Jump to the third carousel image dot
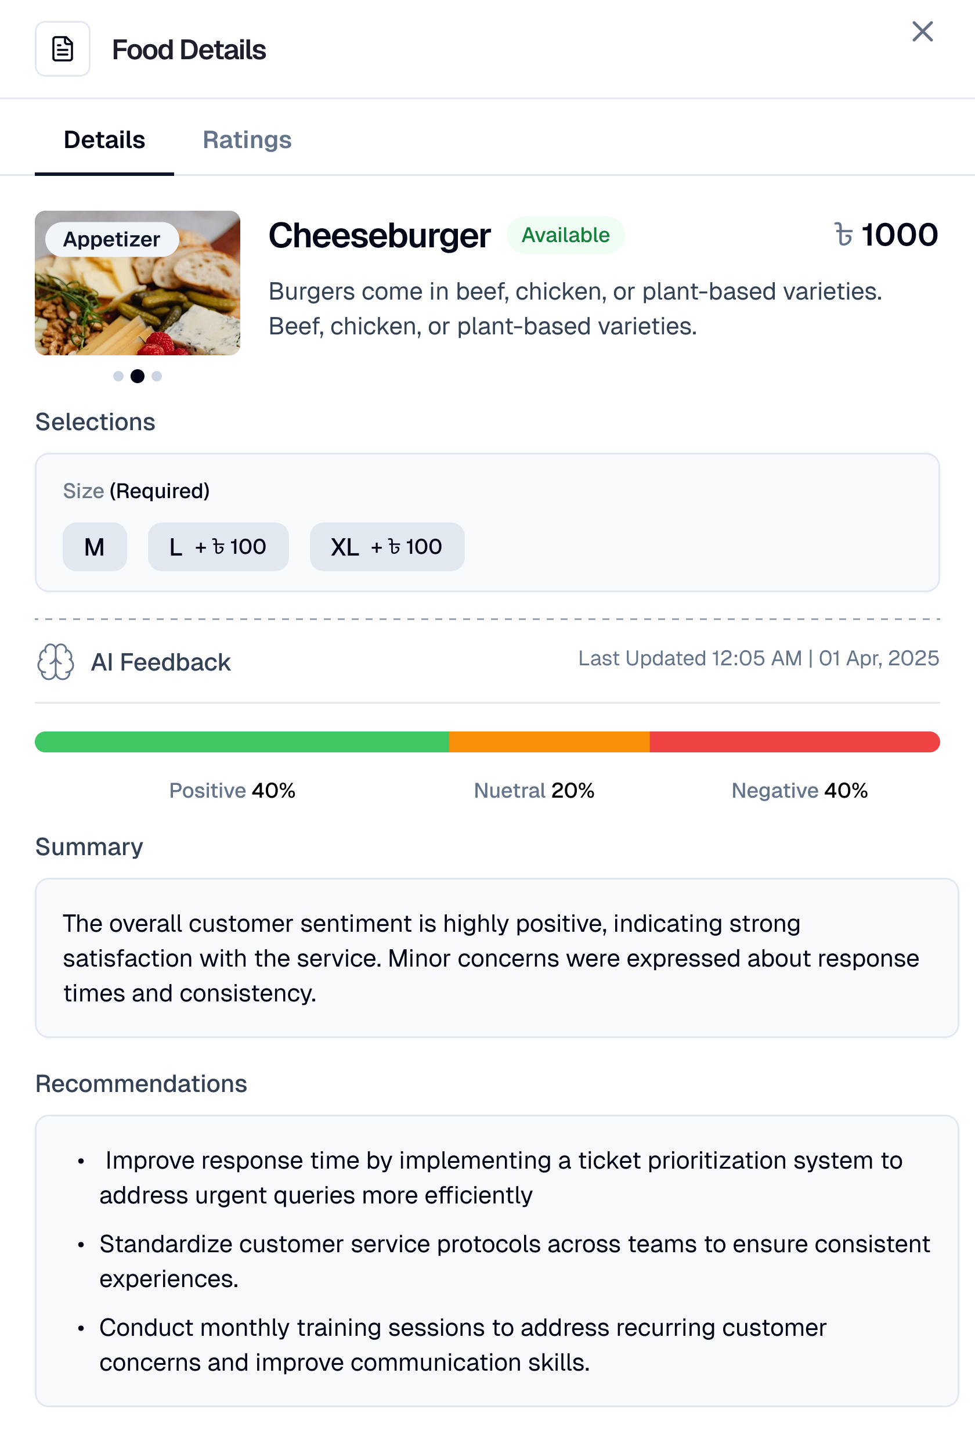Image resolution: width=975 pixels, height=1456 pixels. tap(157, 376)
